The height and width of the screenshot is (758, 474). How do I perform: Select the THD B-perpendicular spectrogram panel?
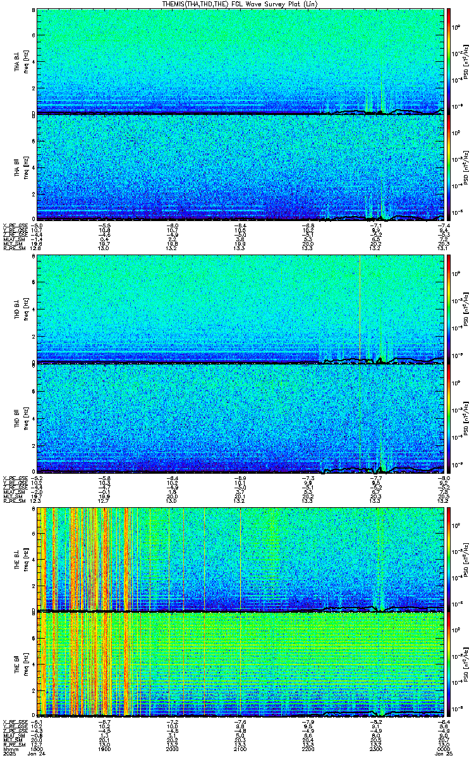tap(240, 310)
